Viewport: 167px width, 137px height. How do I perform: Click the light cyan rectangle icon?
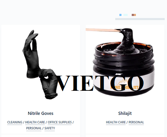pos(126,15)
